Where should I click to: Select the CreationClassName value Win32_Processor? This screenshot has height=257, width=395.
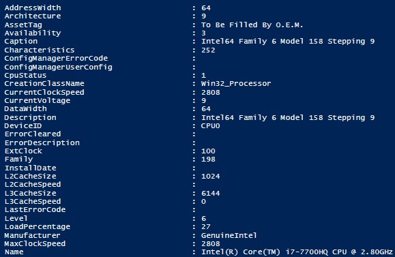[x=236, y=84]
